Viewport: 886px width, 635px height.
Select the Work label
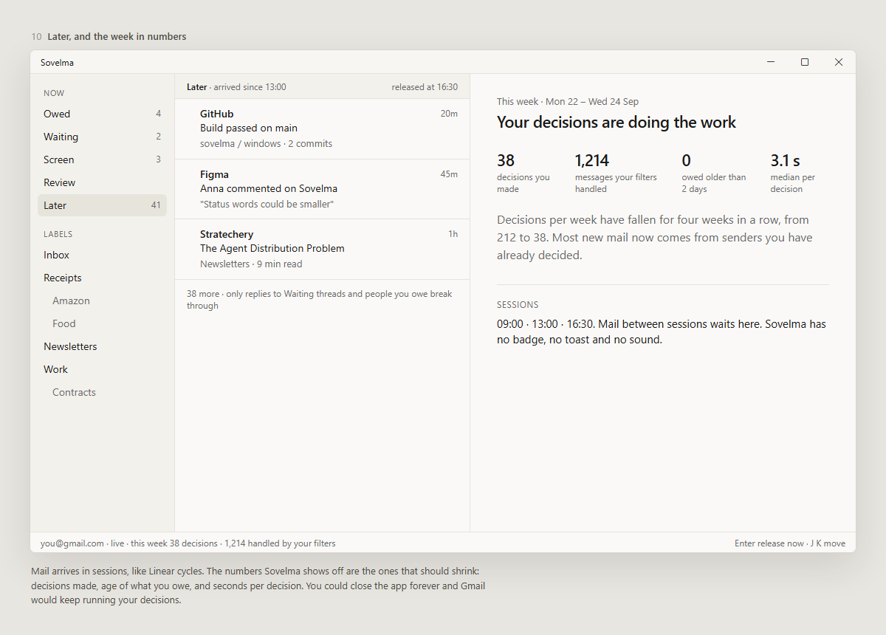102,369
